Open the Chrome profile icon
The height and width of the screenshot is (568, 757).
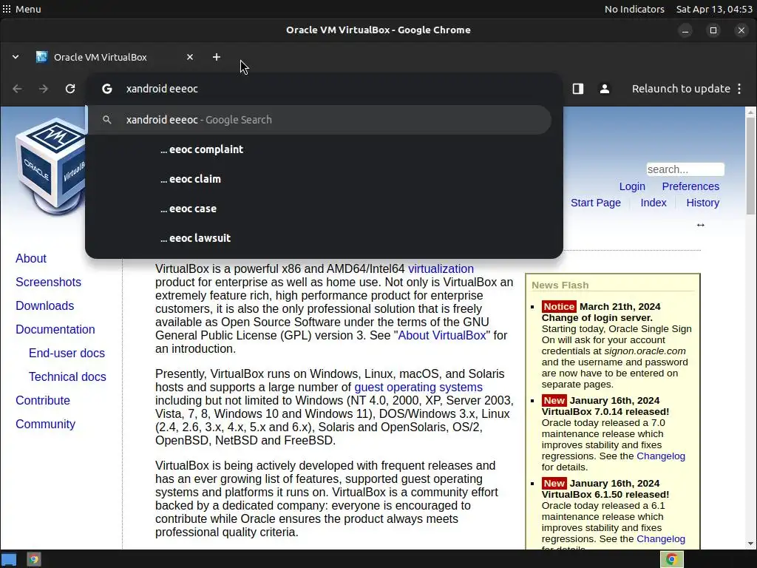[605, 89]
